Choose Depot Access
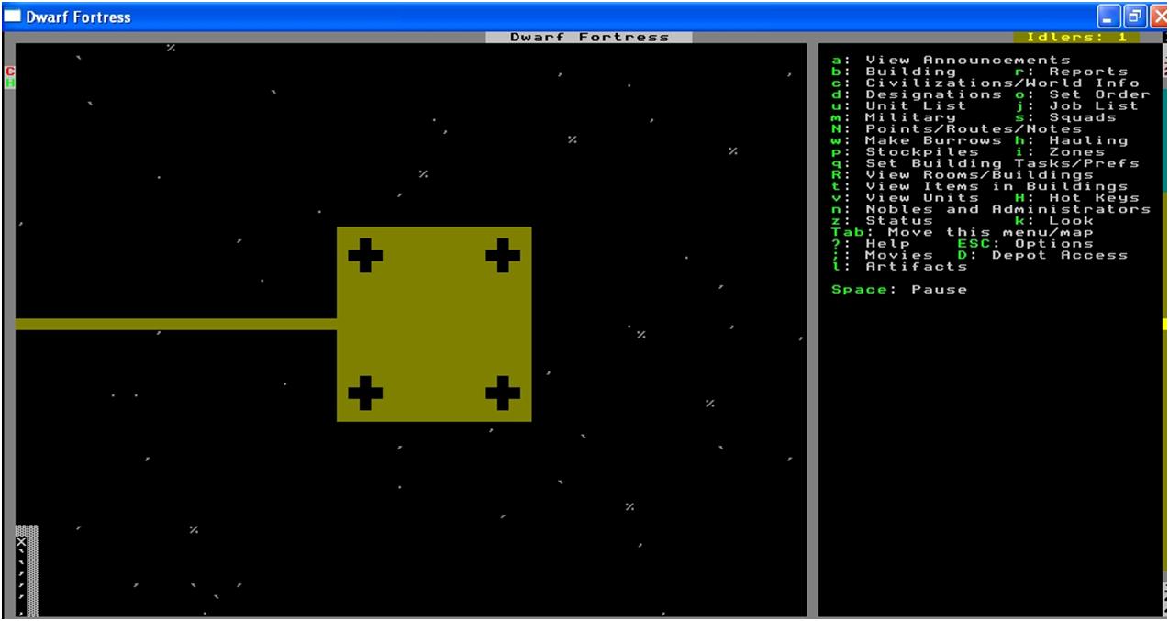The height and width of the screenshot is (621, 1169). click(1042, 255)
